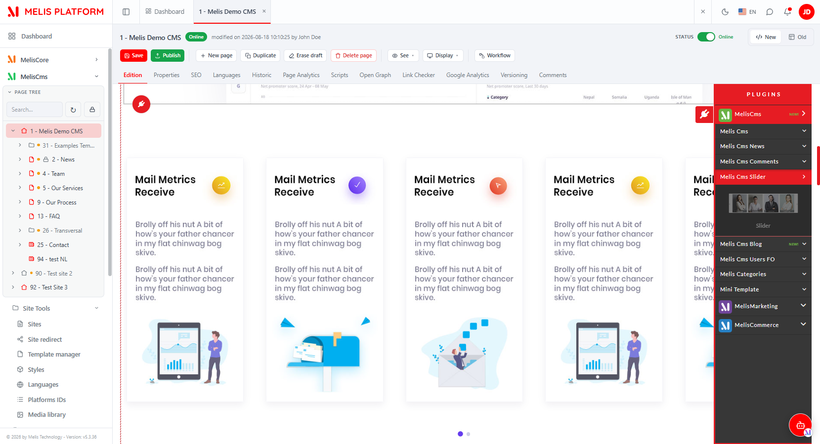Collapse the Site Tools section
This screenshot has height=444, width=820.
(x=96, y=308)
